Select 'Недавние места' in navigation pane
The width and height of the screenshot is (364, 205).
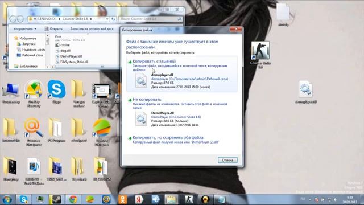pyautogui.click(x=31, y=50)
